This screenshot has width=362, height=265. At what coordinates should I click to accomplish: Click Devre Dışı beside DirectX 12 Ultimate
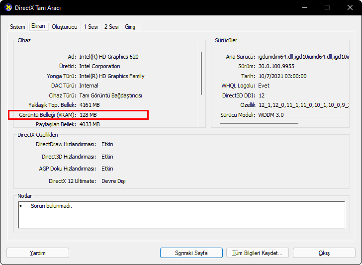(113, 181)
